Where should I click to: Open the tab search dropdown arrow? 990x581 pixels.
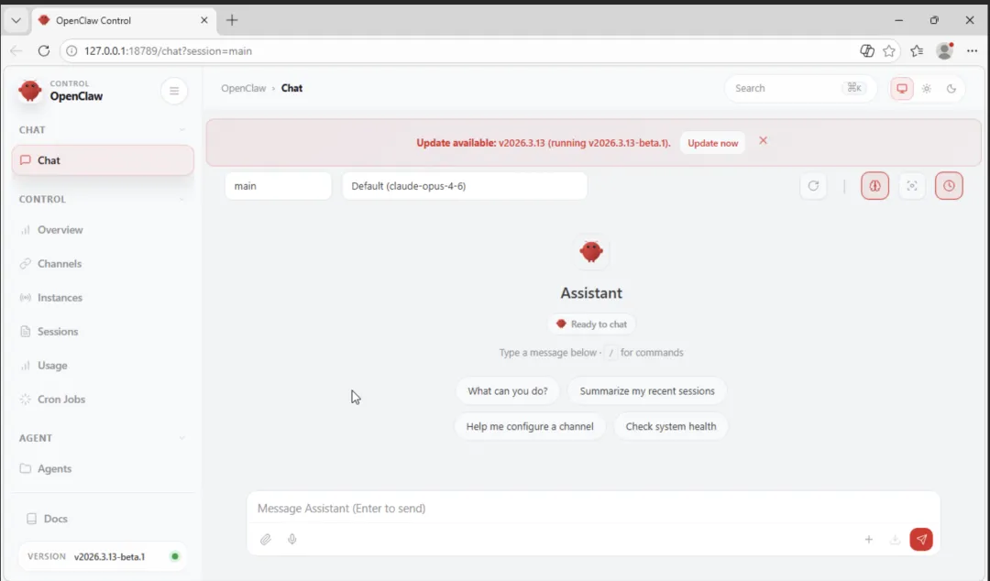(16, 20)
